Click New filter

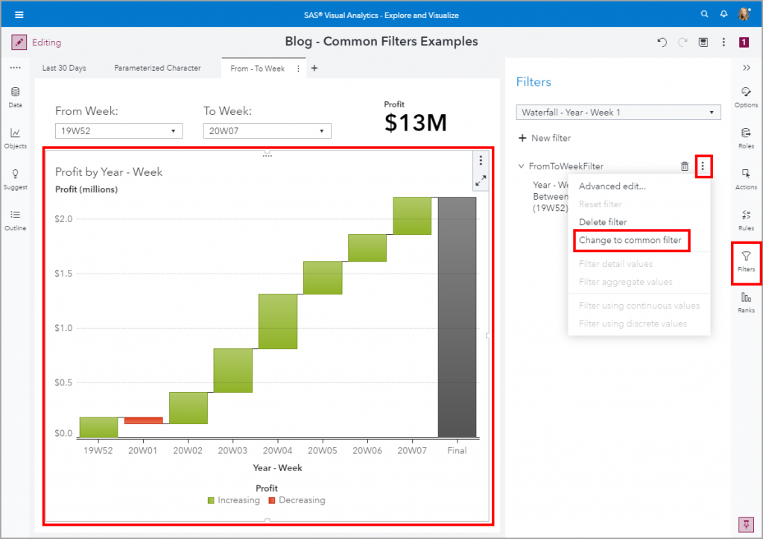point(546,138)
